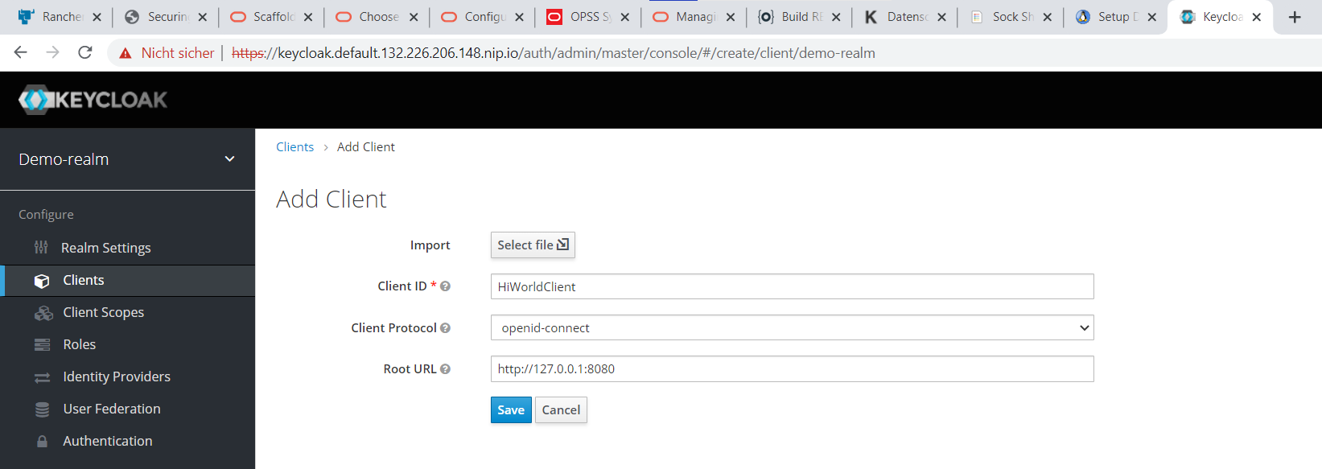Viewport: 1322px width, 469px height.
Task: Click the Roles list icon
Action: pyautogui.click(x=42, y=344)
